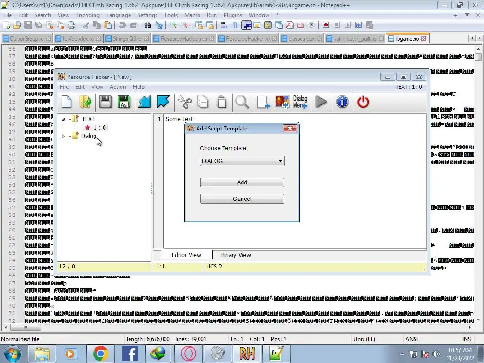Image resolution: width=484 pixels, height=363 pixels.
Task: Click Notepad++ horizontal scrollbar thumb
Action: (x=26, y=327)
